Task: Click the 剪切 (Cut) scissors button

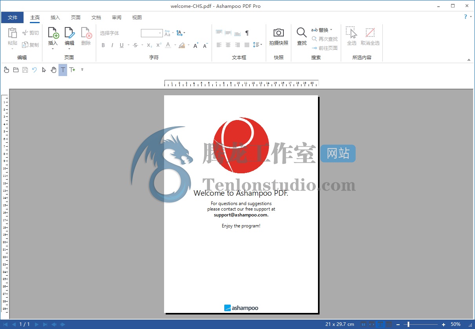Action: click(31, 33)
